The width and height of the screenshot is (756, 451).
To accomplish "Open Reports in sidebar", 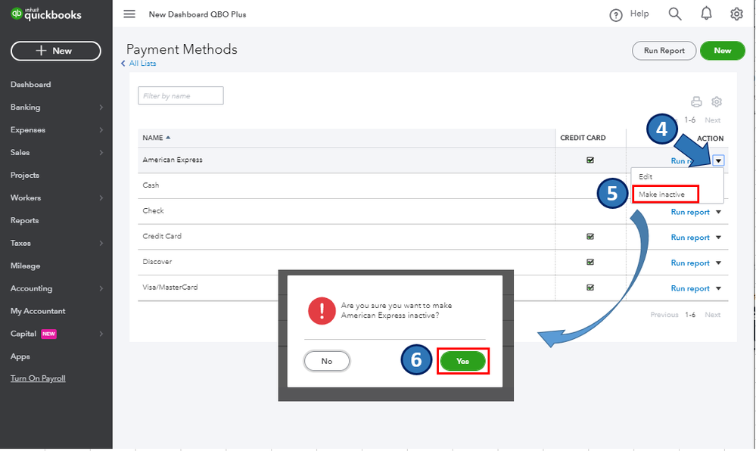I will click(24, 220).
